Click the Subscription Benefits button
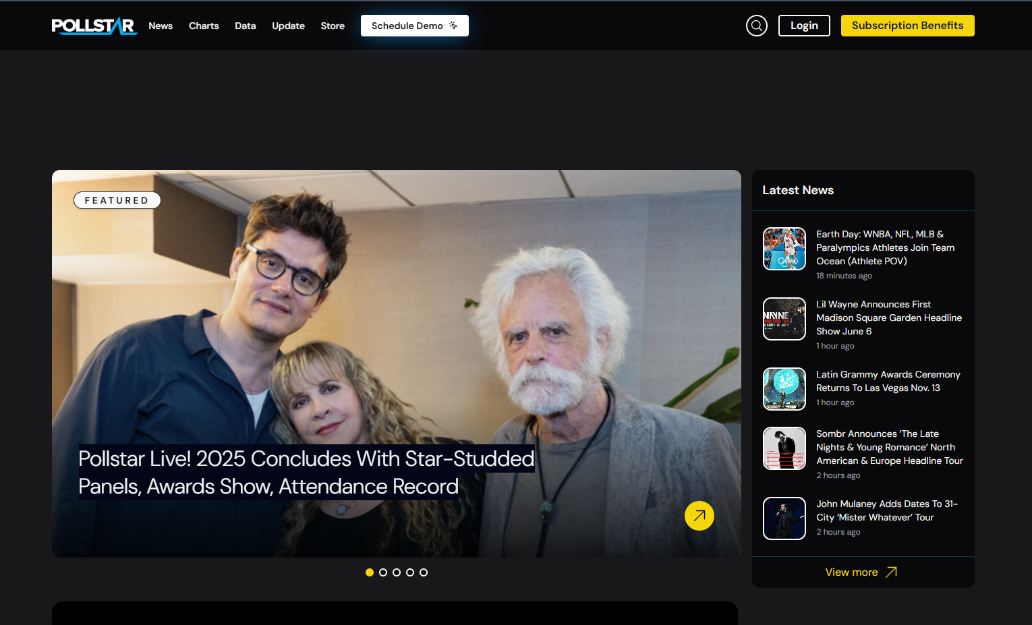 (907, 26)
